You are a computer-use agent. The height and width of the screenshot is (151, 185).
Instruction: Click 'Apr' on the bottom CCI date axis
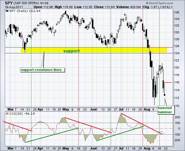tap(40, 148)
